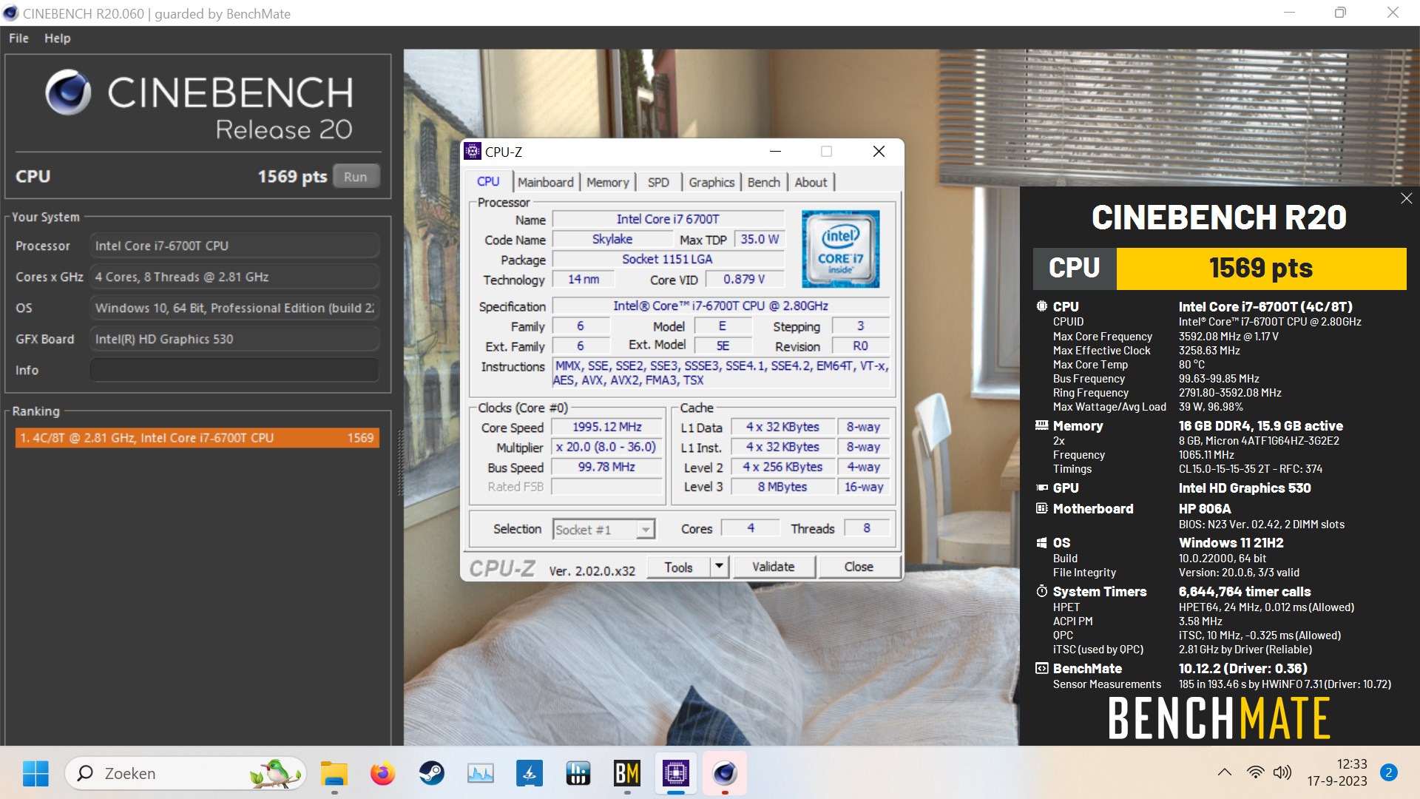Click the Info input field in Cinebench
Screen dimensions: 1420x799
click(x=234, y=370)
